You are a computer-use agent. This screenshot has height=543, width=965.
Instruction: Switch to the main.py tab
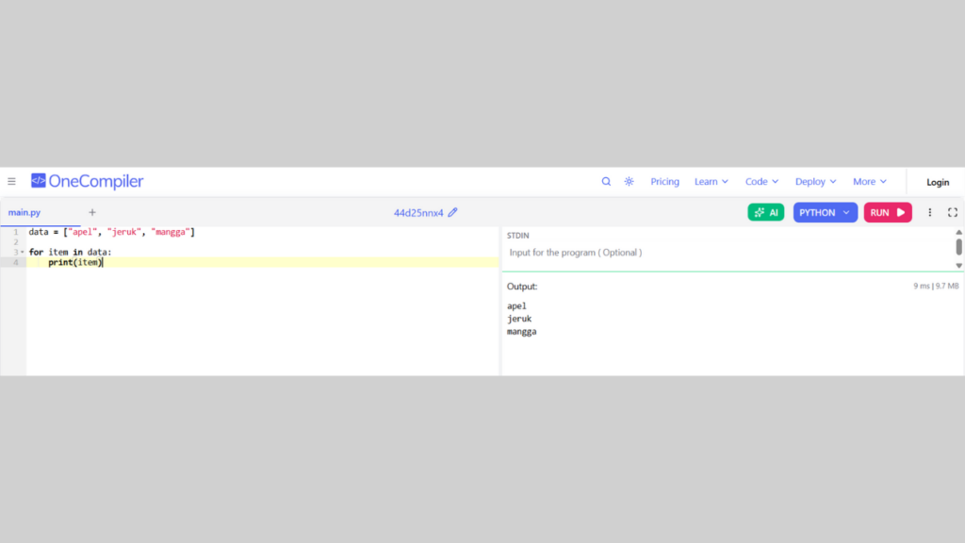(25, 213)
